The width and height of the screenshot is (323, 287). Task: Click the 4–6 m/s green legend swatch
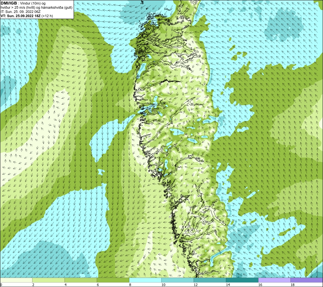click(x=81, y=280)
